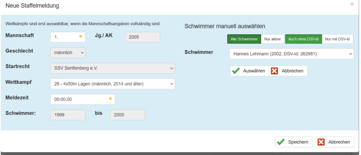
Task: Open the Schwimmer dropdown listing Hannes Lehmann
Action: coord(291,54)
